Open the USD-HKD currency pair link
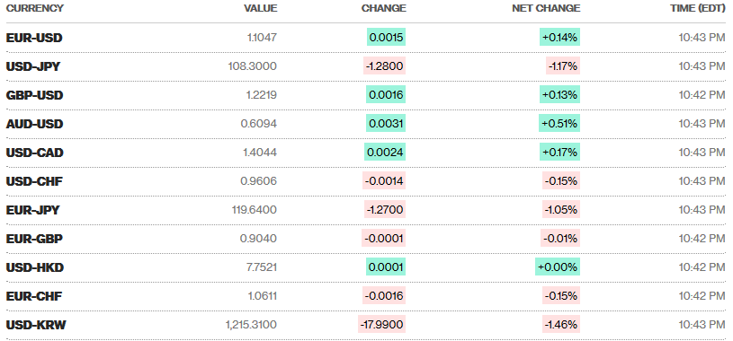Screen dimensions: 733x341 click(34, 267)
